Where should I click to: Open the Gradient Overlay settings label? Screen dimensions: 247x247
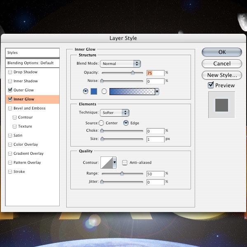(28, 154)
